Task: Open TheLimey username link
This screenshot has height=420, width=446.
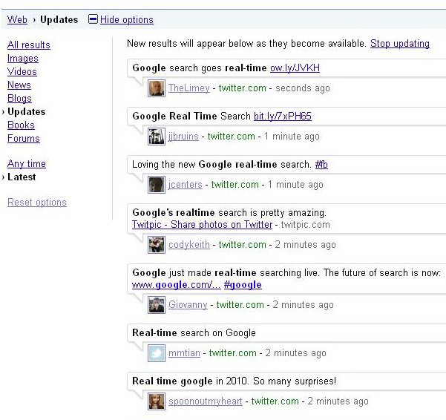Action: coord(189,88)
